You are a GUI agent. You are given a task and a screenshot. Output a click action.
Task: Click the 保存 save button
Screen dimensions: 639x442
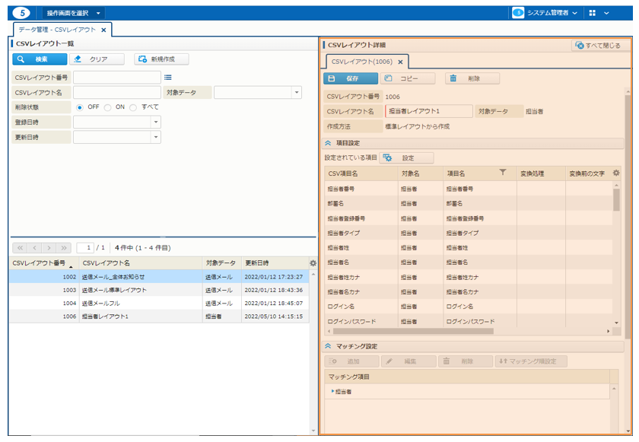click(x=351, y=78)
